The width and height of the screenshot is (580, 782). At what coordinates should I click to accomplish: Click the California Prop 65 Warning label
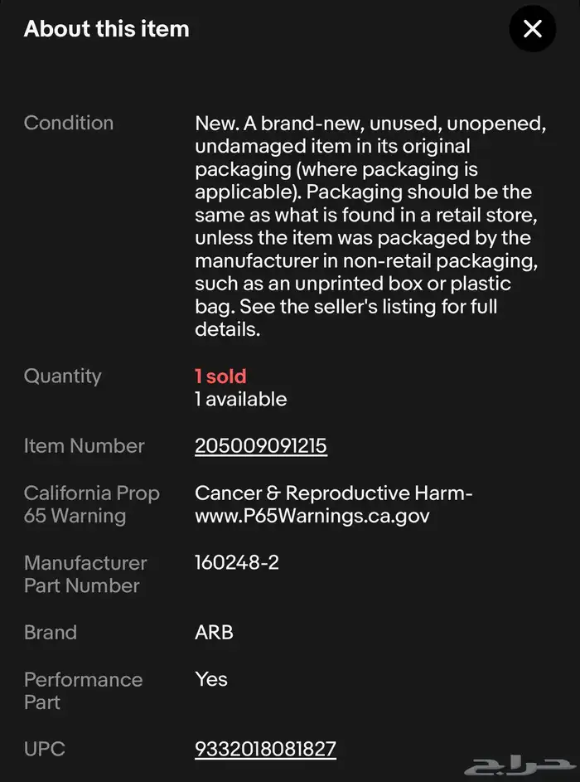91,504
